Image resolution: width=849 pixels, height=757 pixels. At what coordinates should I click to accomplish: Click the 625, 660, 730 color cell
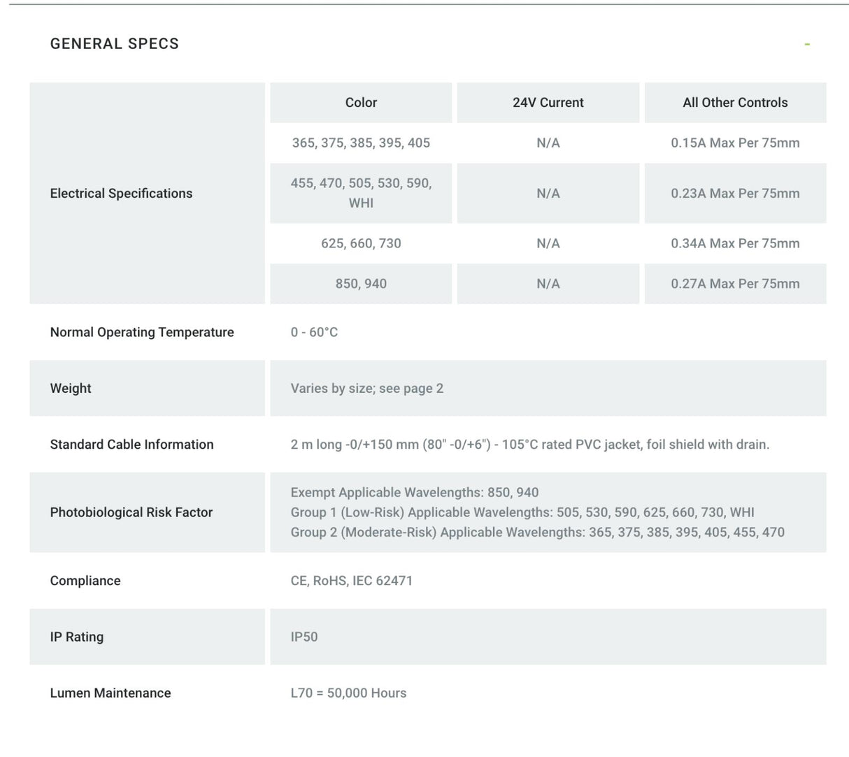361,243
